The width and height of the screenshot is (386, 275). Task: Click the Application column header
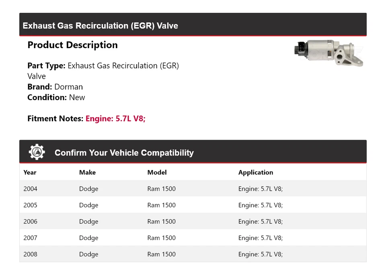[x=255, y=172]
